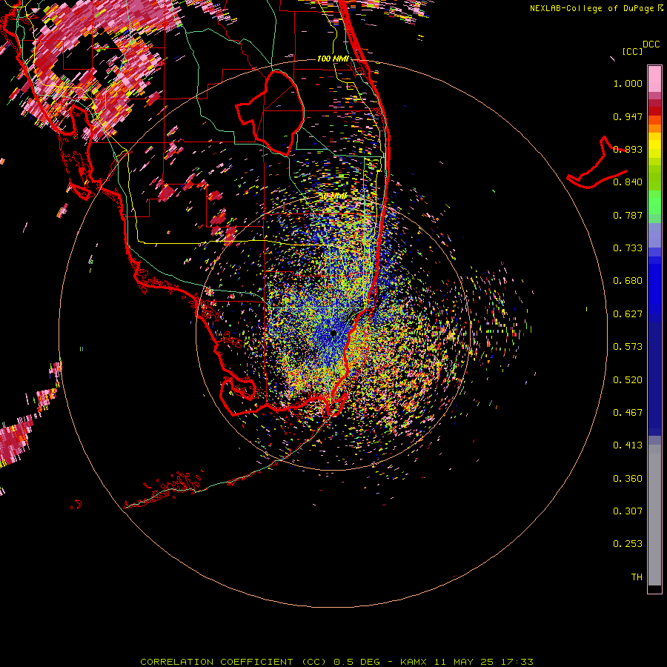Click the 0.680 legend value

[628, 281]
